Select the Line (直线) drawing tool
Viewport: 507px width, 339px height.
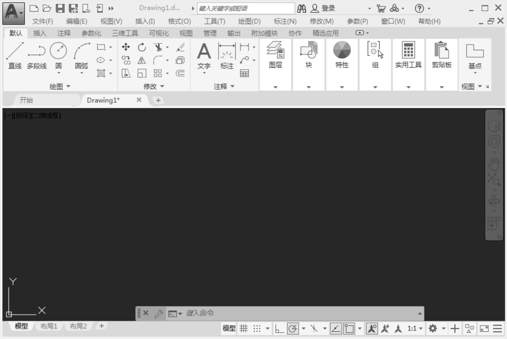coord(15,55)
